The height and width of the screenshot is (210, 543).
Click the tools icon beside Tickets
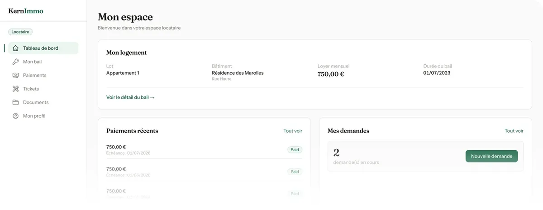point(15,89)
